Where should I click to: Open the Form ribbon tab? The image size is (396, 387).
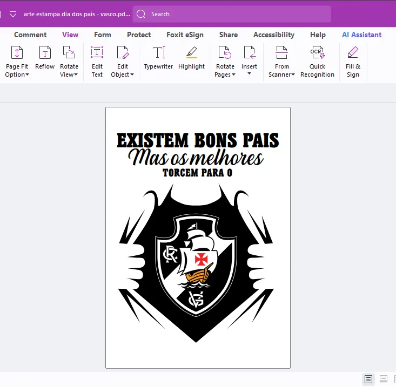[x=103, y=35]
